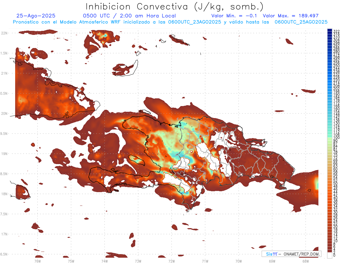Screen dimensions: 343x265
Task: Click the '76W' longitude label
Action: tap(37, 261)
